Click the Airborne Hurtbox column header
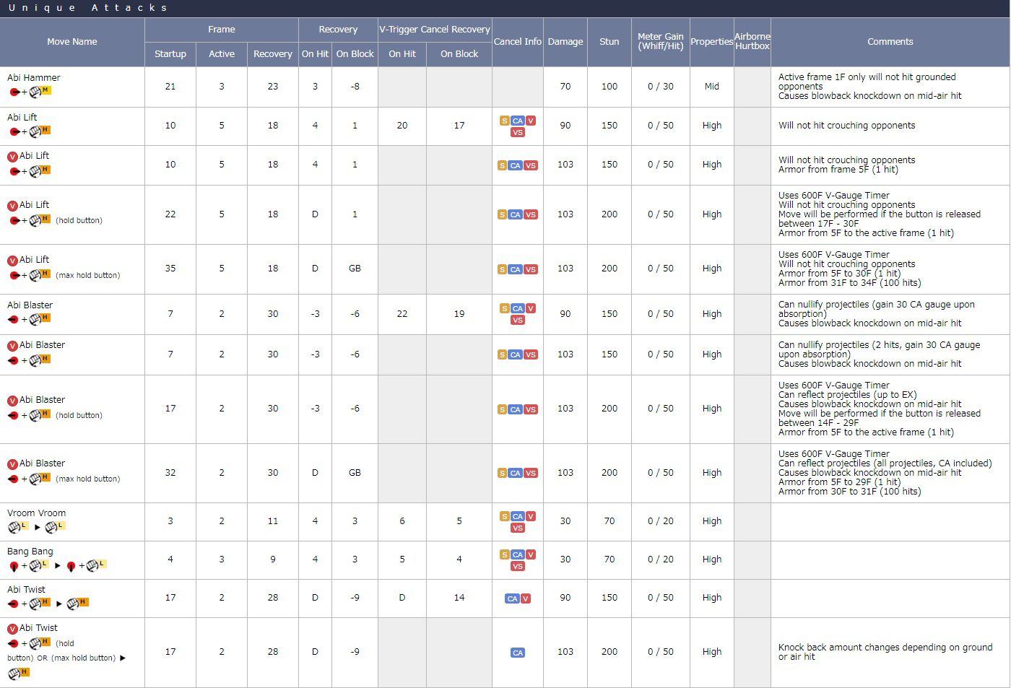Viewport: 1011px width, 688px height. (752, 42)
